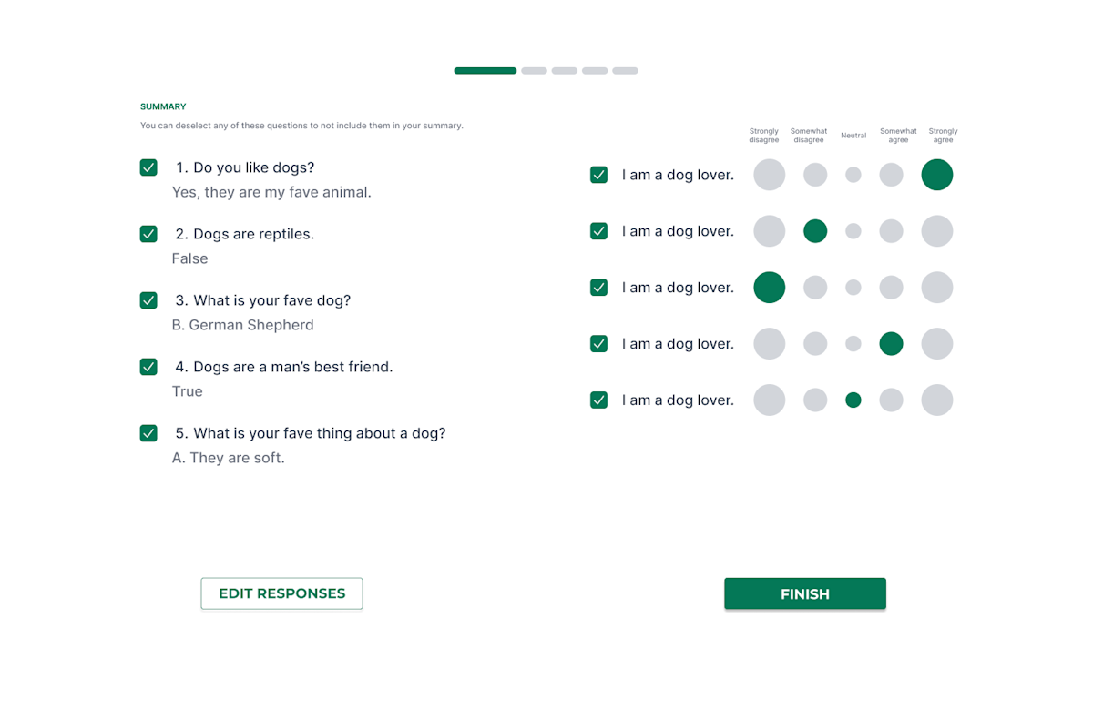Uncheck question 4 about man's best friend
Screen dimensions: 1093x709
148,367
